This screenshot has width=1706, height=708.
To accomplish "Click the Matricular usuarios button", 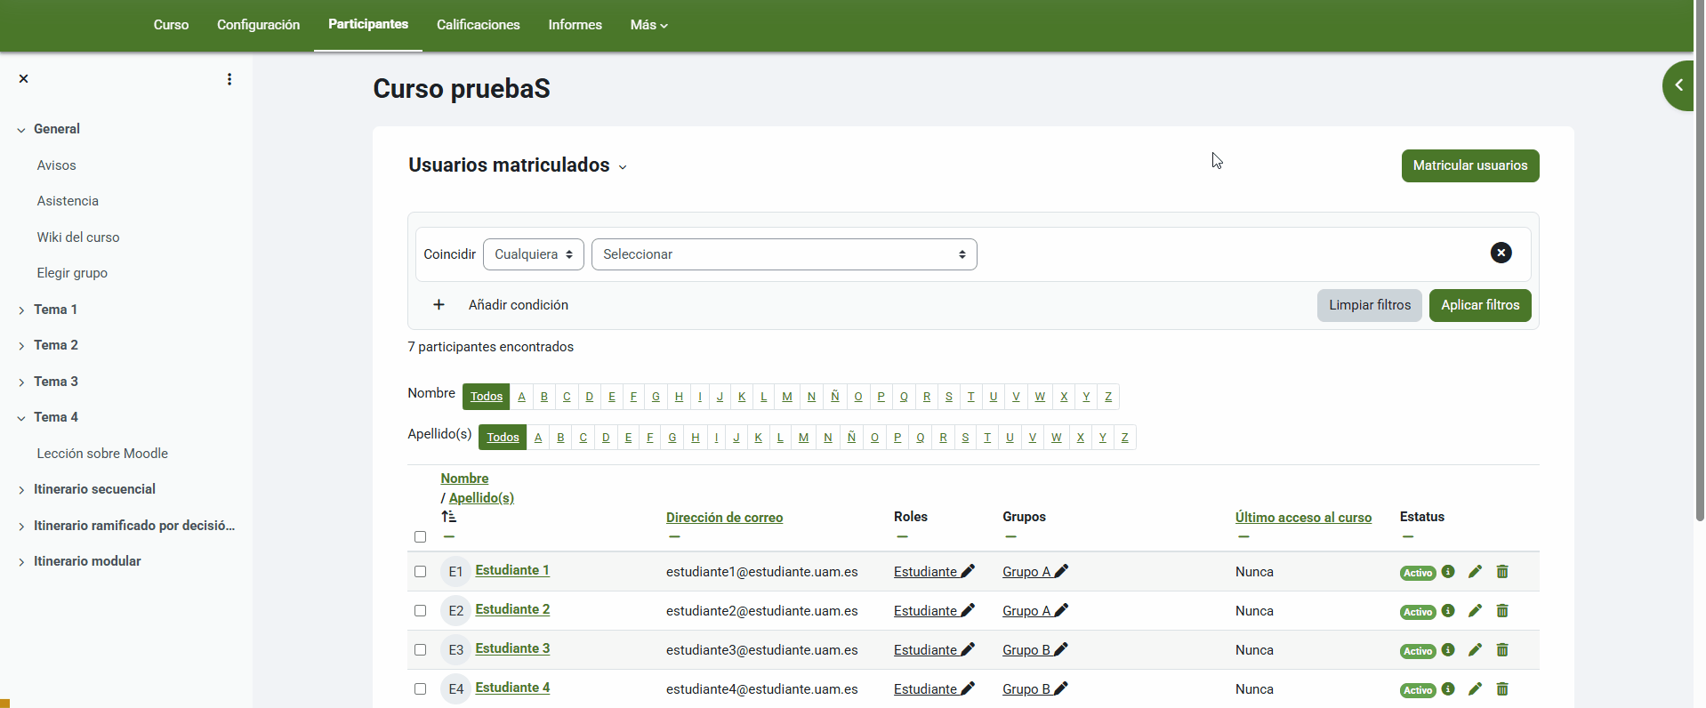I will [x=1469, y=165].
